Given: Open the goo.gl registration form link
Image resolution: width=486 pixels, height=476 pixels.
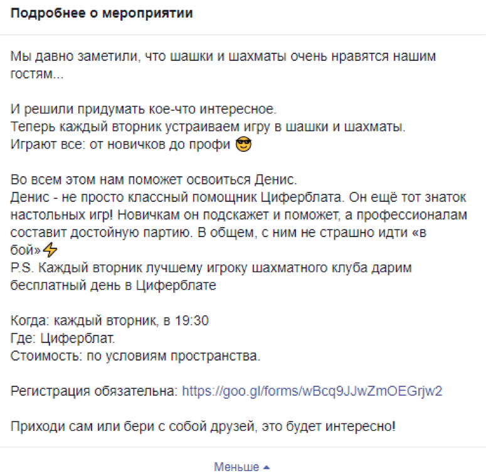Looking at the screenshot, I should pos(312,391).
